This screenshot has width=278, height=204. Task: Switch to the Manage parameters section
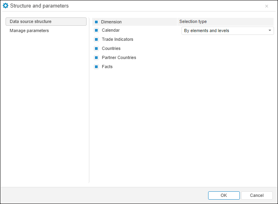29,31
